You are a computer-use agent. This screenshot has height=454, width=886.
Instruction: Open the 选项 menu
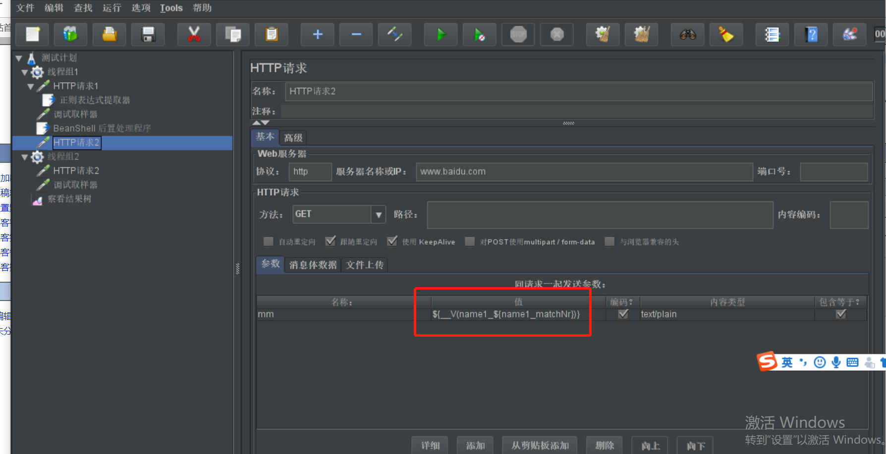click(x=141, y=8)
